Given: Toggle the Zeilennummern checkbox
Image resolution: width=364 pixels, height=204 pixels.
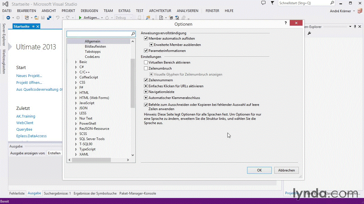Looking at the screenshot, I should tap(146, 80).
